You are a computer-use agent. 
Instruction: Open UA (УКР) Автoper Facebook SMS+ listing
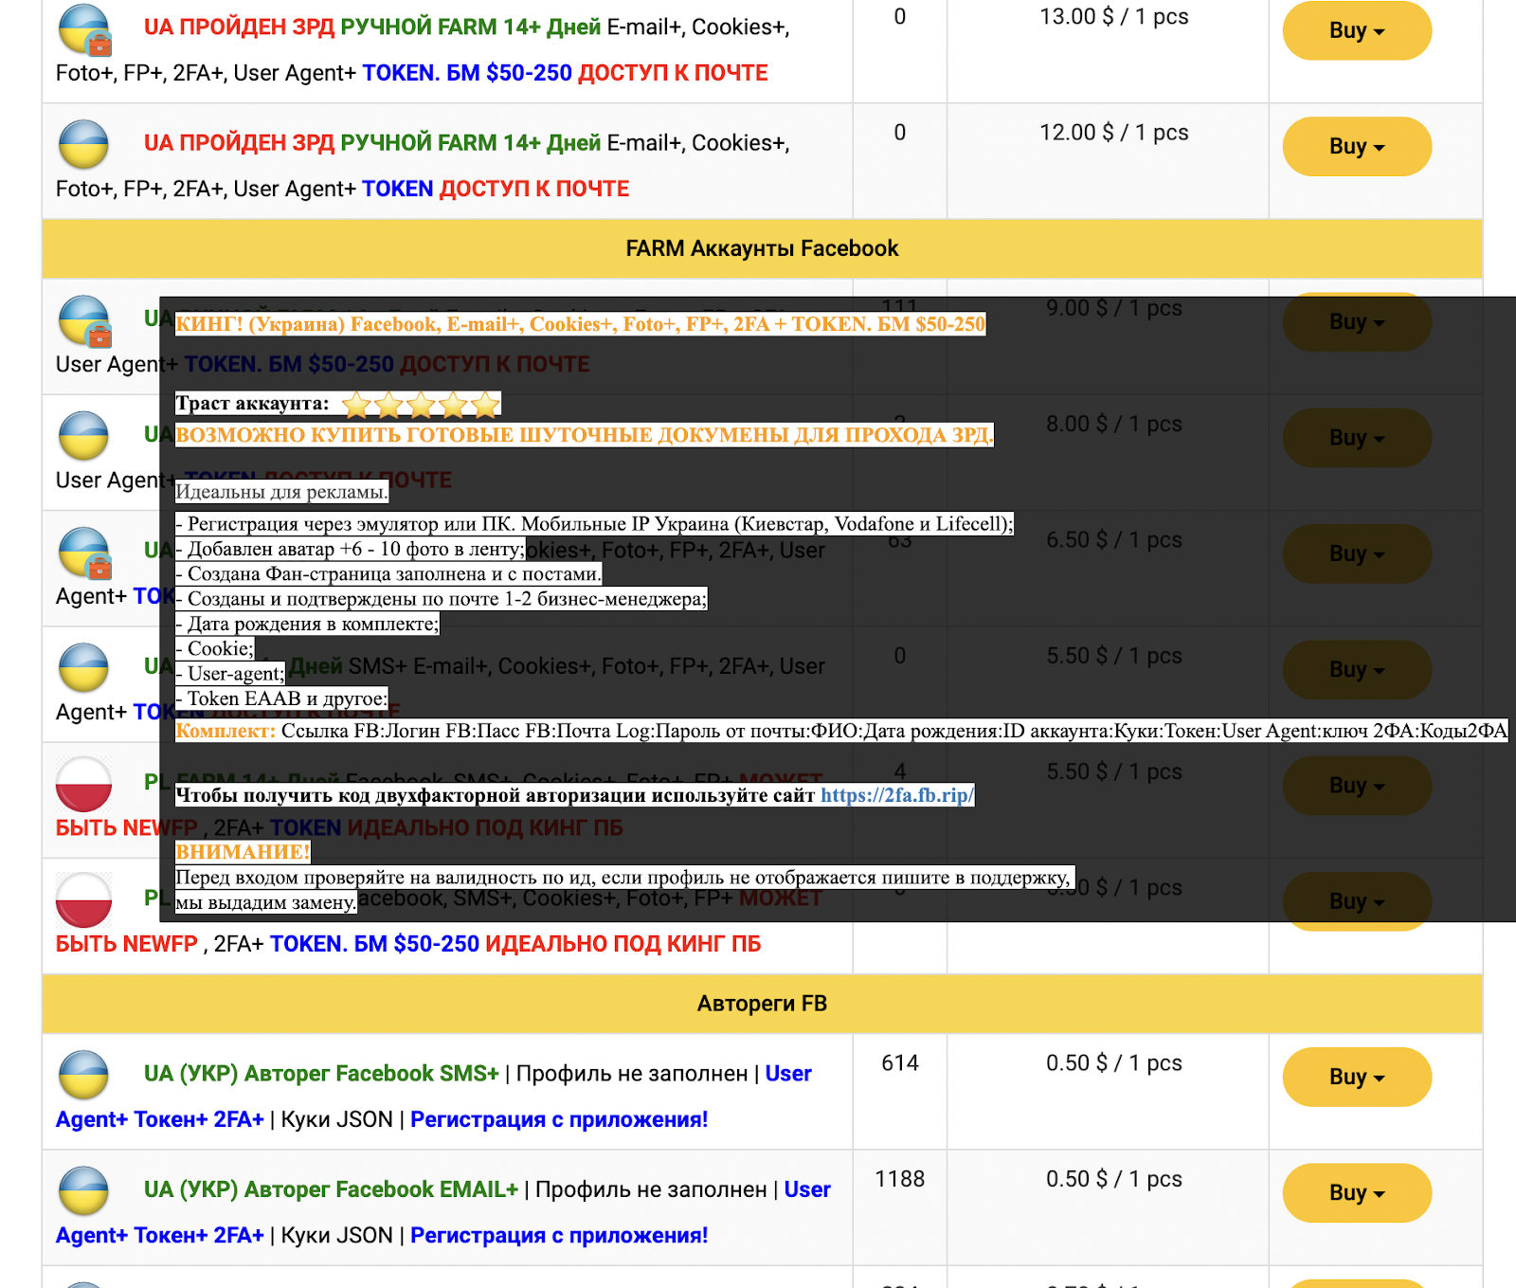434,1097
